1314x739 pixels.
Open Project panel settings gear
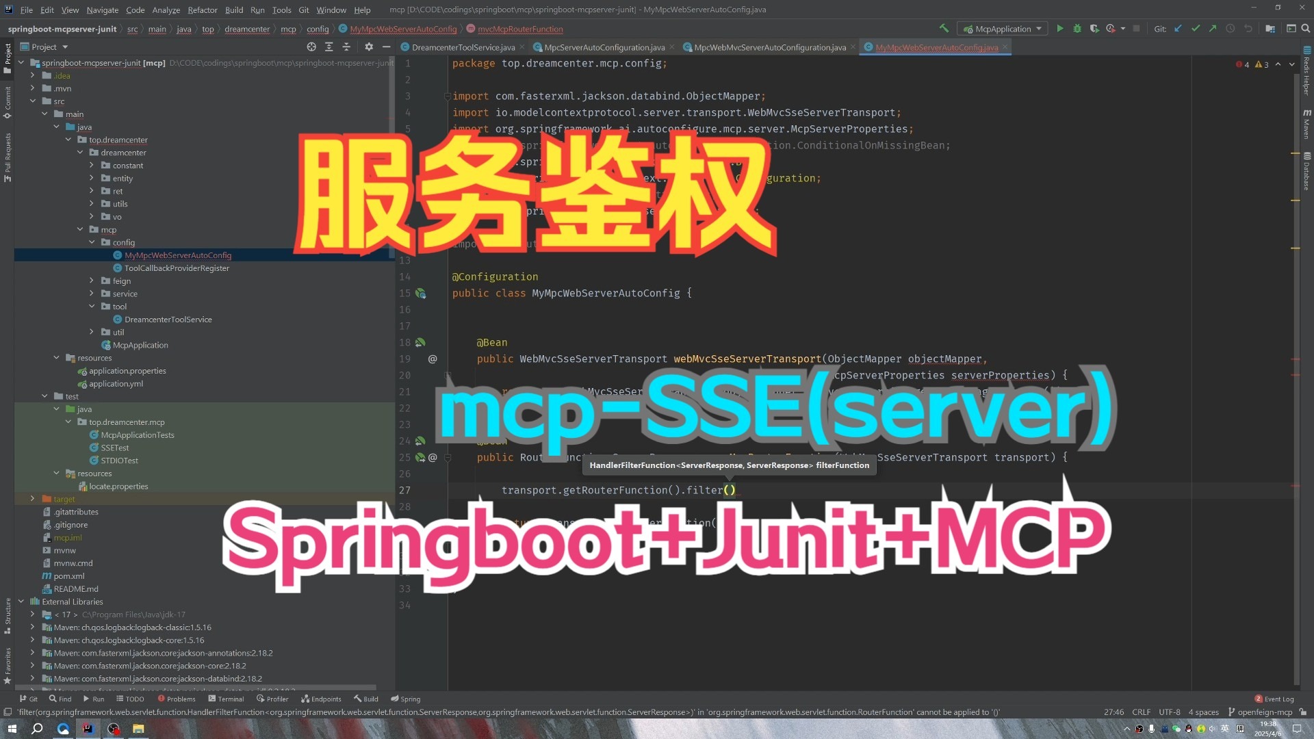(x=369, y=47)
